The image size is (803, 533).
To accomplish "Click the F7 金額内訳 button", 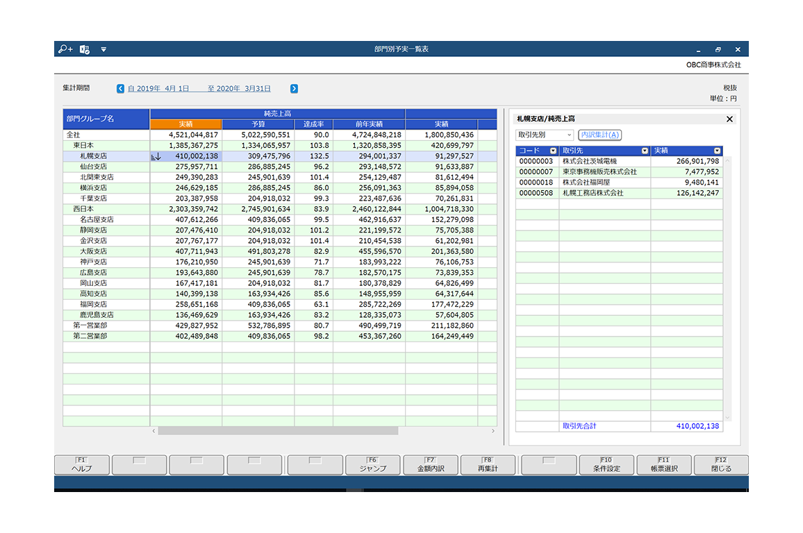I will coord(431,465).
